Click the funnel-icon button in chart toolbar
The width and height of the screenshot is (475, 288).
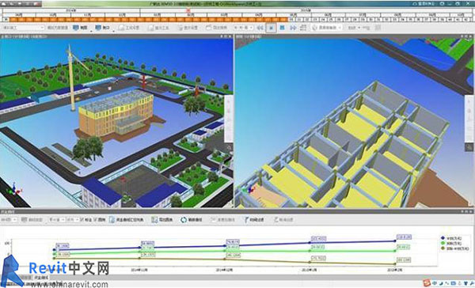pos(254,220)
